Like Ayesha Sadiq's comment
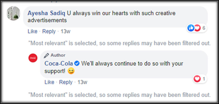This screenshot has width=219, height=104. (33, 31)
